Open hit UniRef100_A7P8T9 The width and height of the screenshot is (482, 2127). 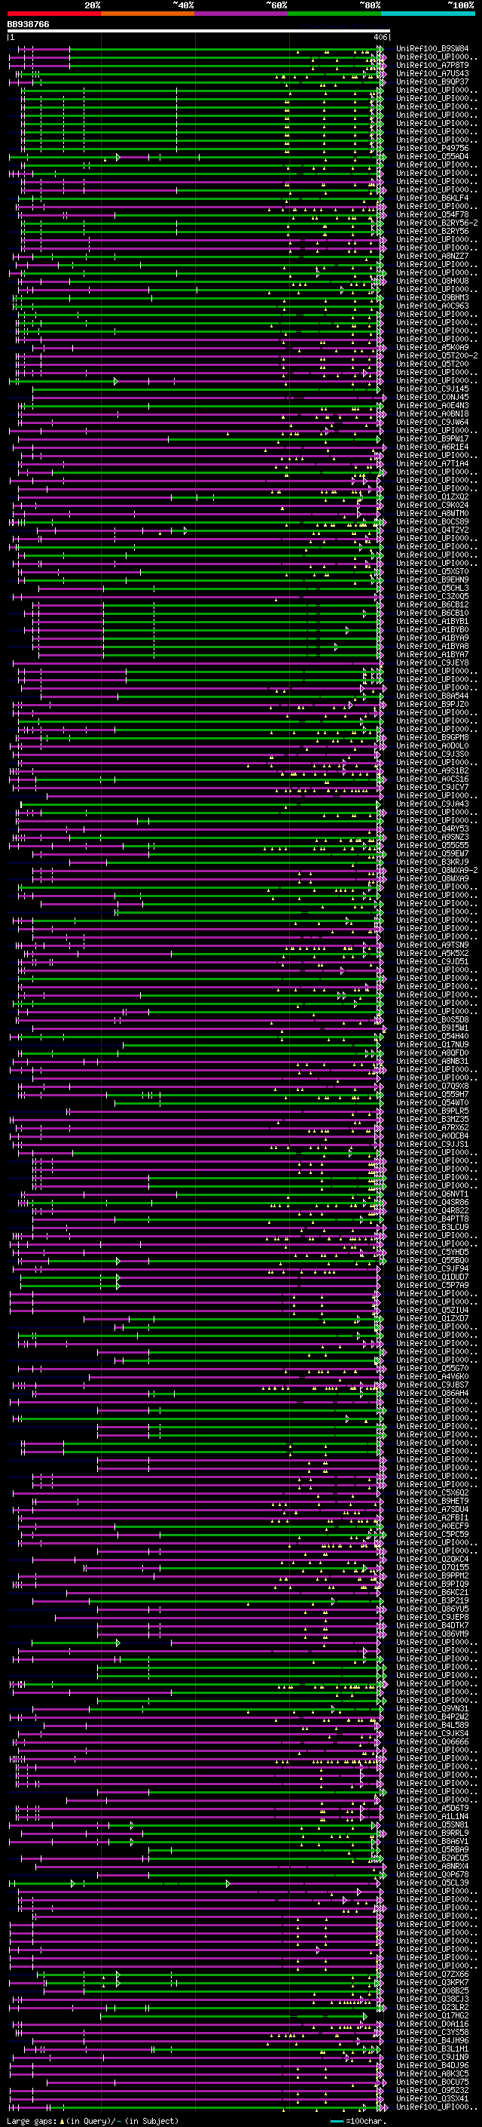432,65
